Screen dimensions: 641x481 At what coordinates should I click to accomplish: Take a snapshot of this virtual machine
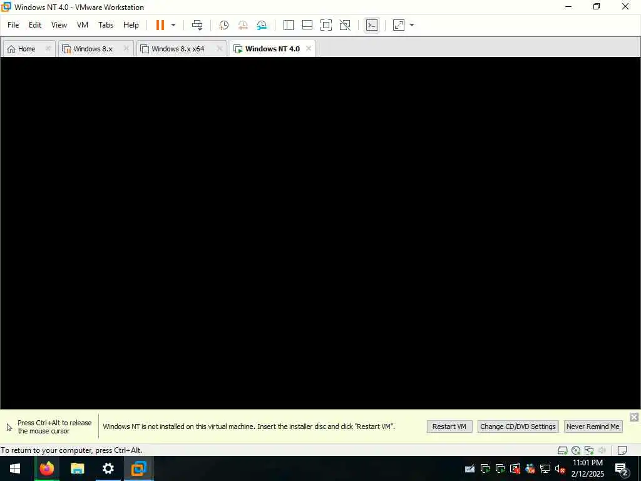(223, 25)
